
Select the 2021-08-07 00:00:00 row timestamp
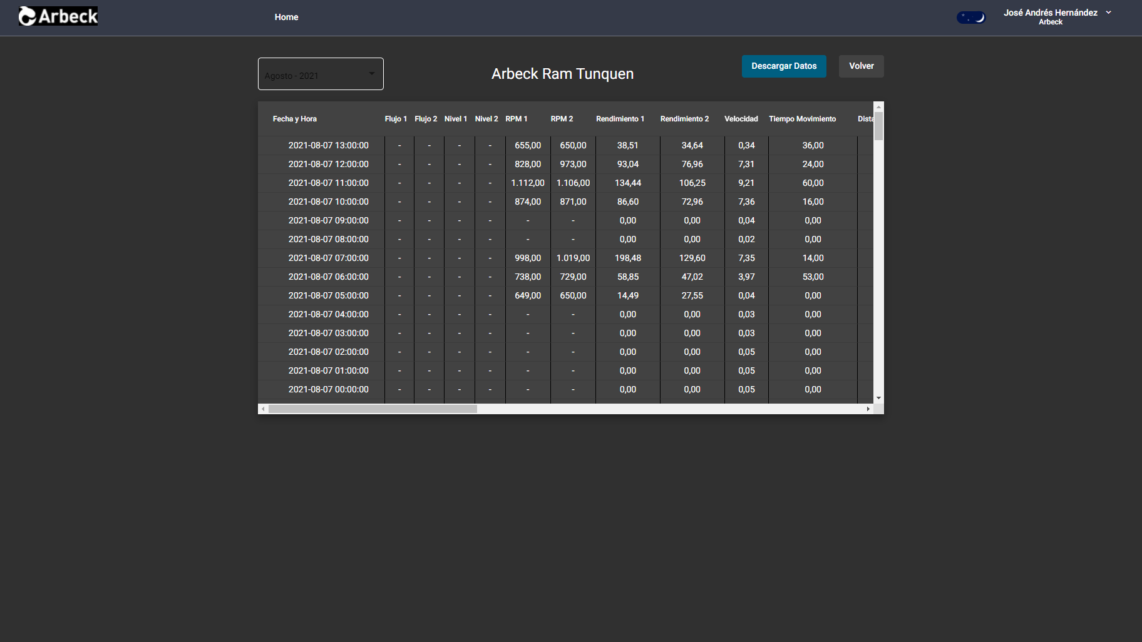coord(328,389)
